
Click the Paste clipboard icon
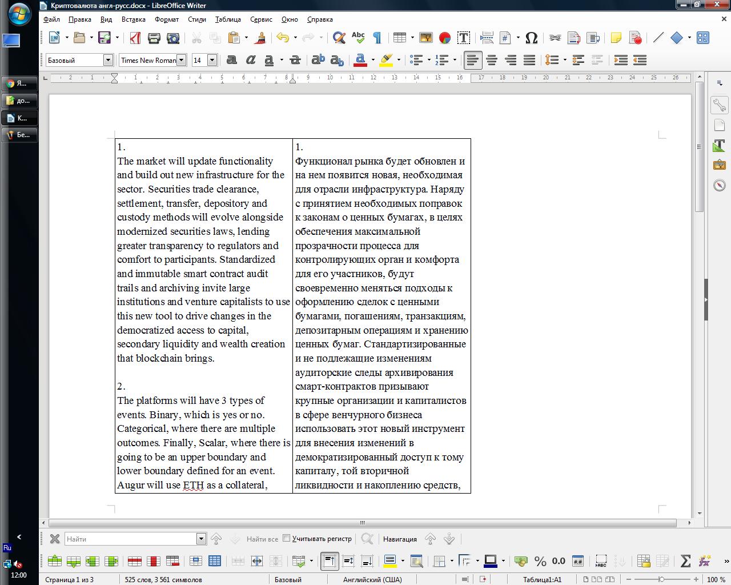[234, 38]
